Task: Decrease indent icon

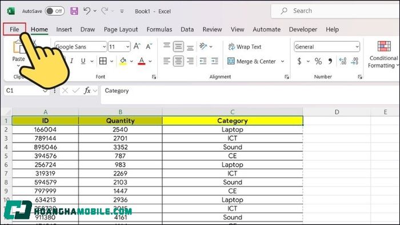Action: pos(203,61)
